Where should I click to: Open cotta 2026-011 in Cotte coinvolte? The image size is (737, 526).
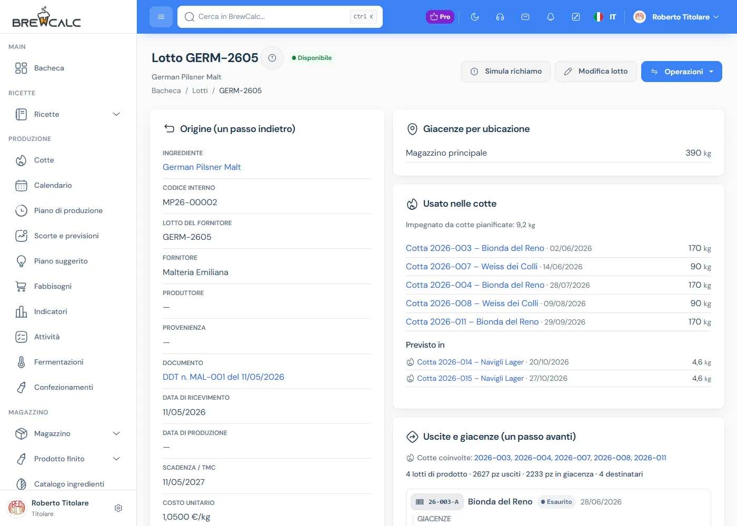tap(650, 458)
